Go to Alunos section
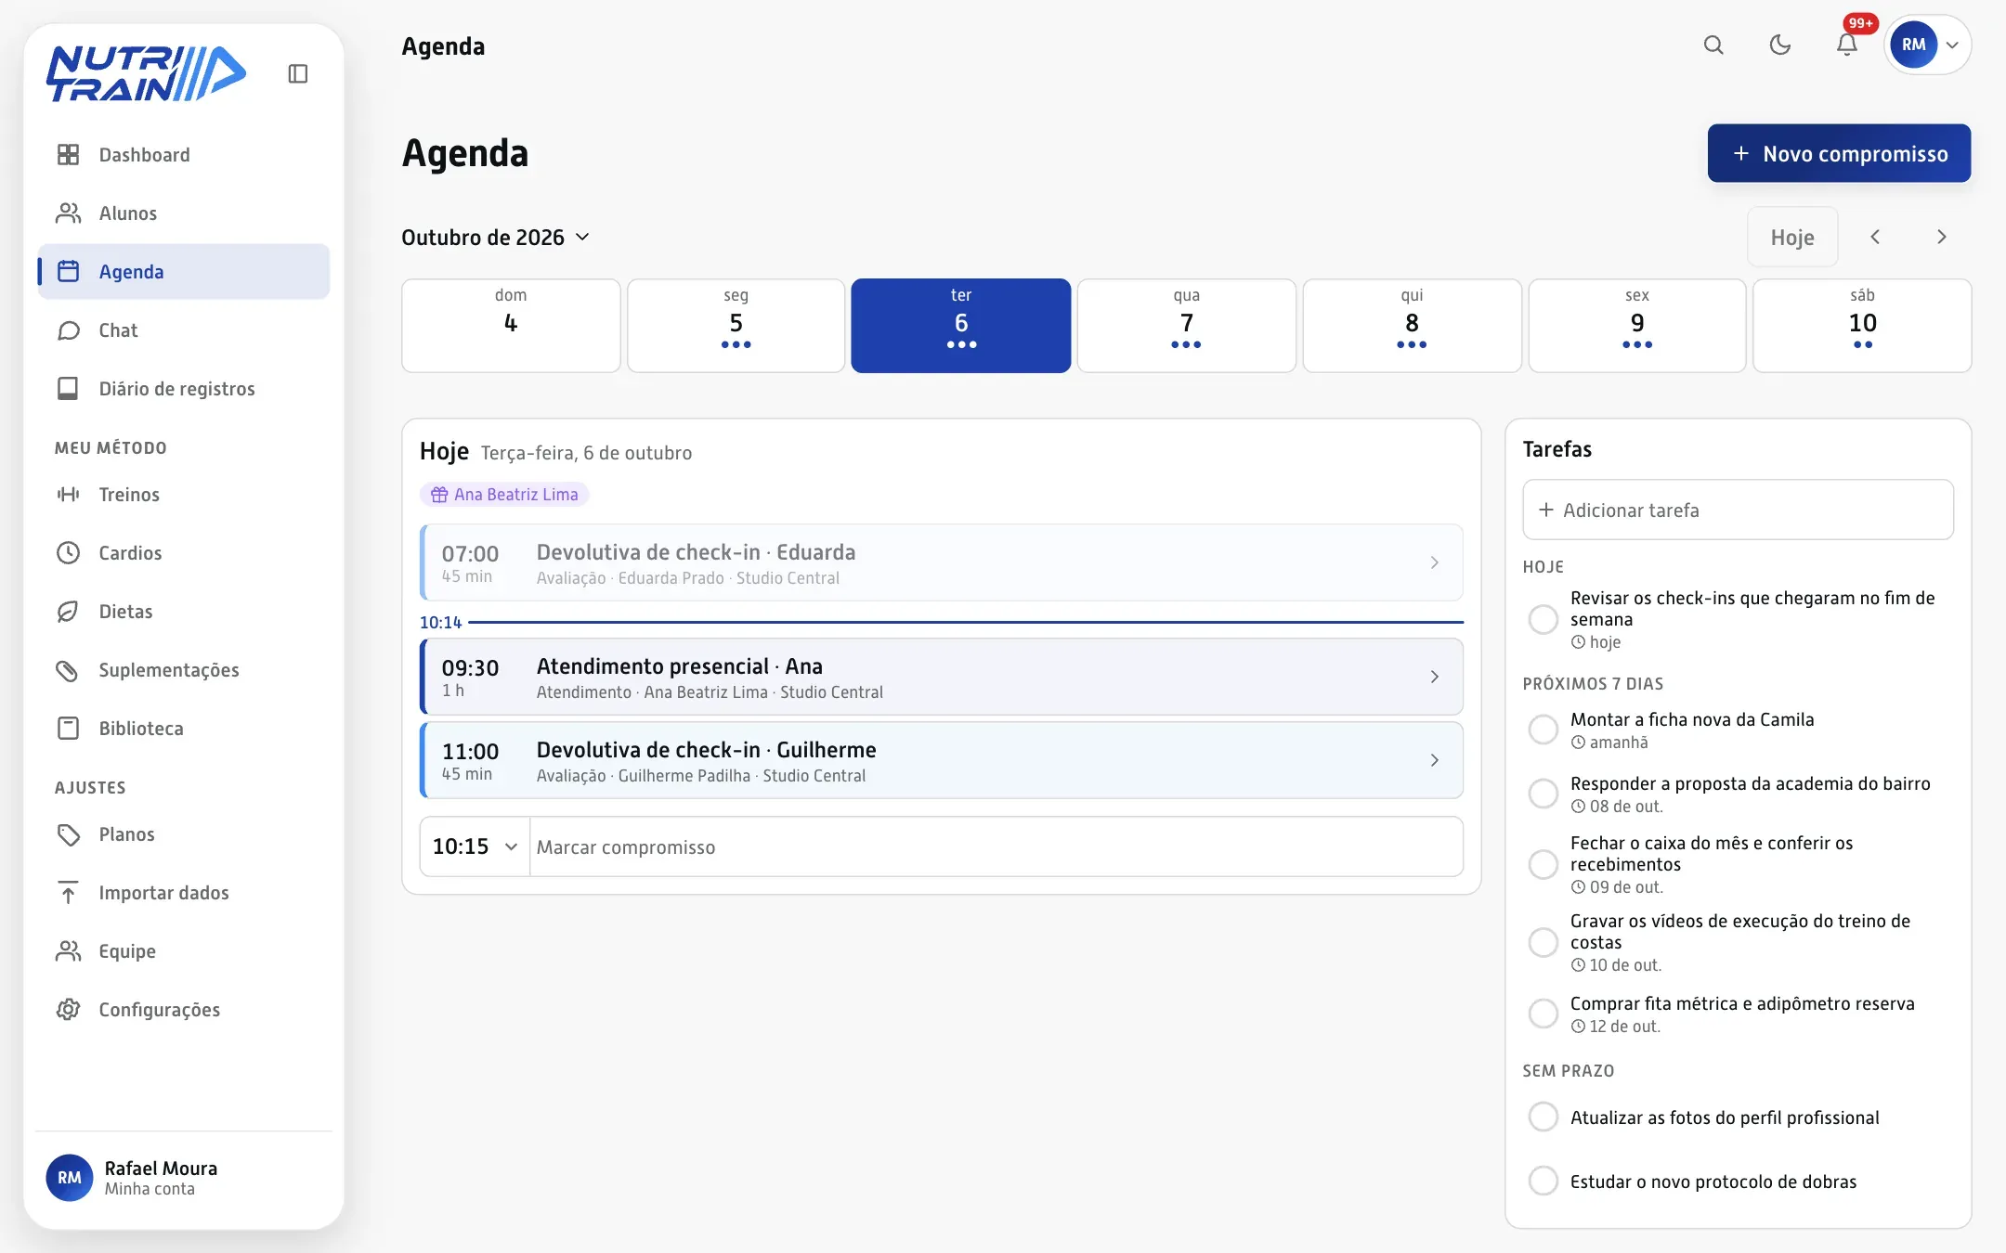 tap(184, 213)
